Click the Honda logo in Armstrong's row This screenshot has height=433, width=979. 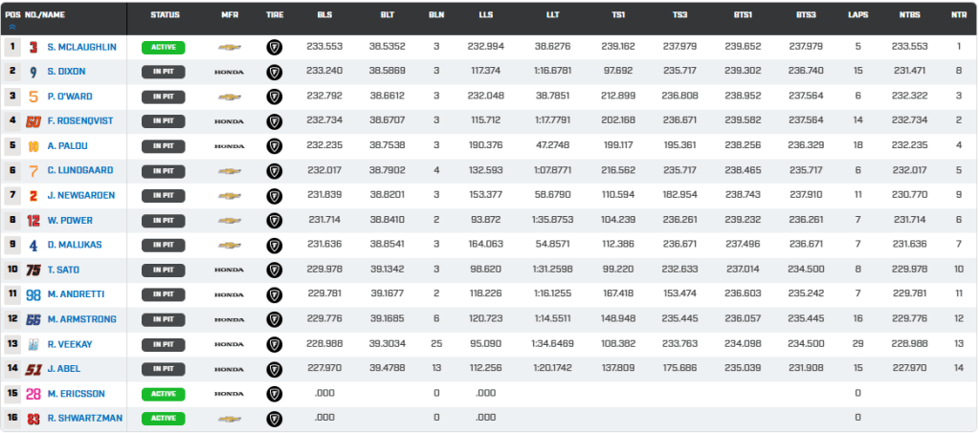229,319
